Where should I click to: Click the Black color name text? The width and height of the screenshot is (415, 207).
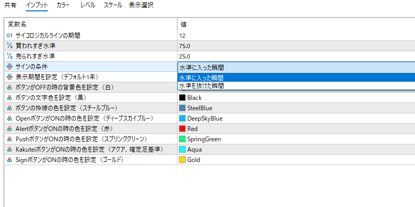(195, 98)
